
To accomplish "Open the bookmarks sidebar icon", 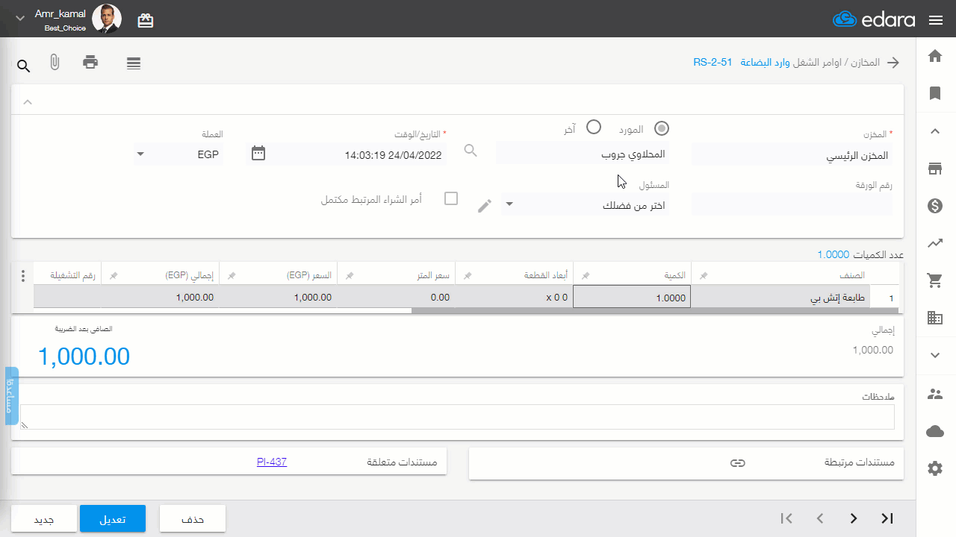I will point(935,93).
